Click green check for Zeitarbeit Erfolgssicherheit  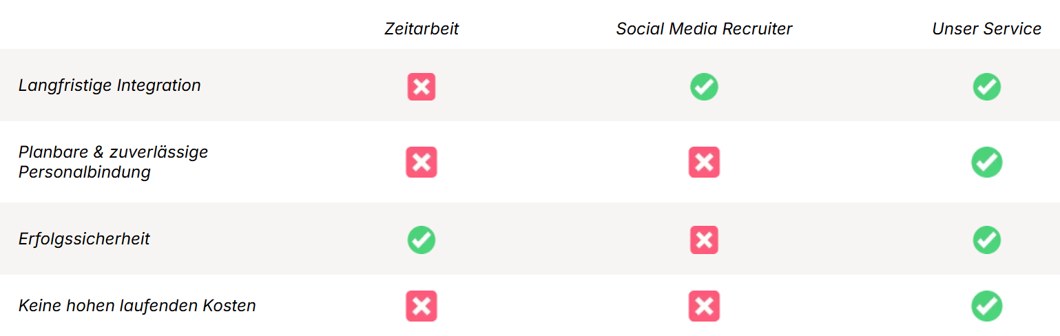pos(422,240)
